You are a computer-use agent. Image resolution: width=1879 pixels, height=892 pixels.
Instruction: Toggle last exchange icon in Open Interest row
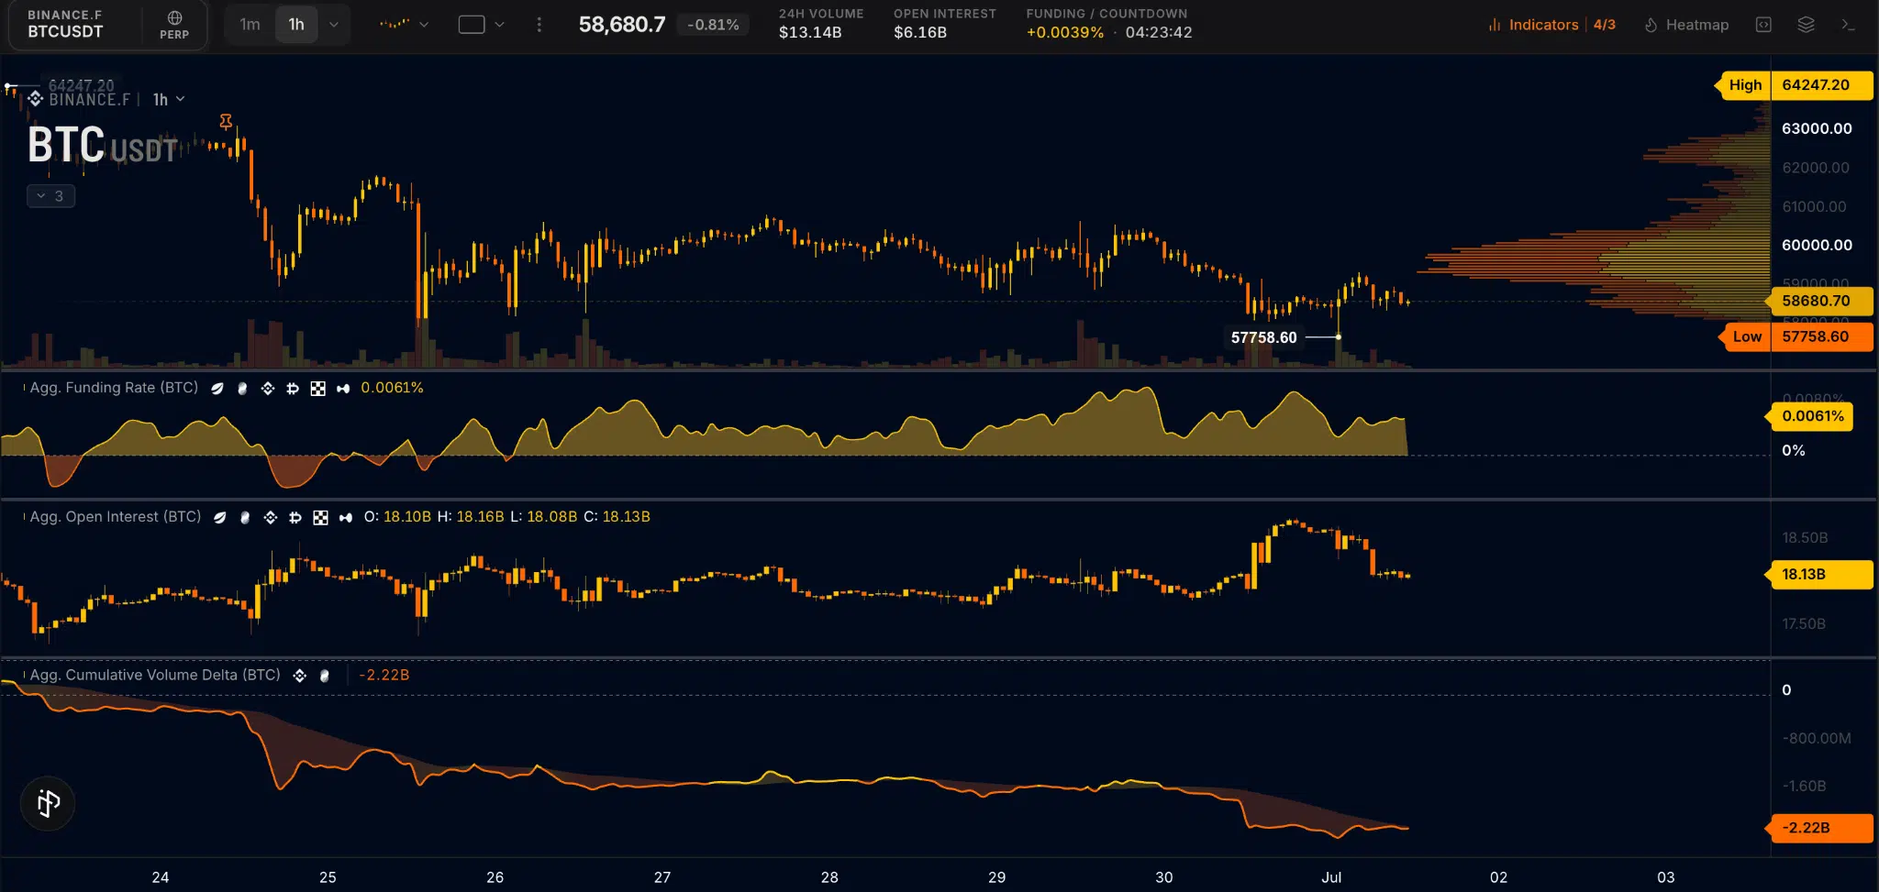click(346, 518)
